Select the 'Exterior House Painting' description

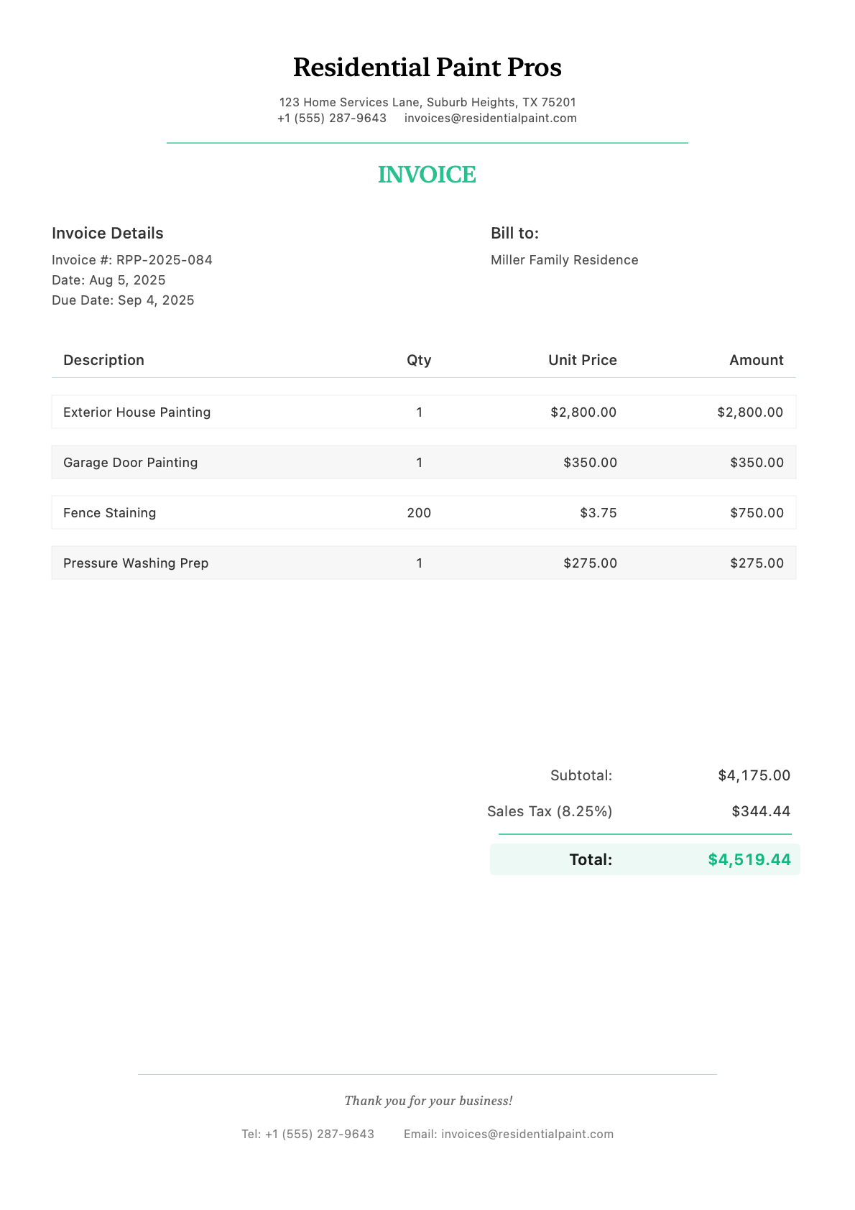(x=137, y=412)
